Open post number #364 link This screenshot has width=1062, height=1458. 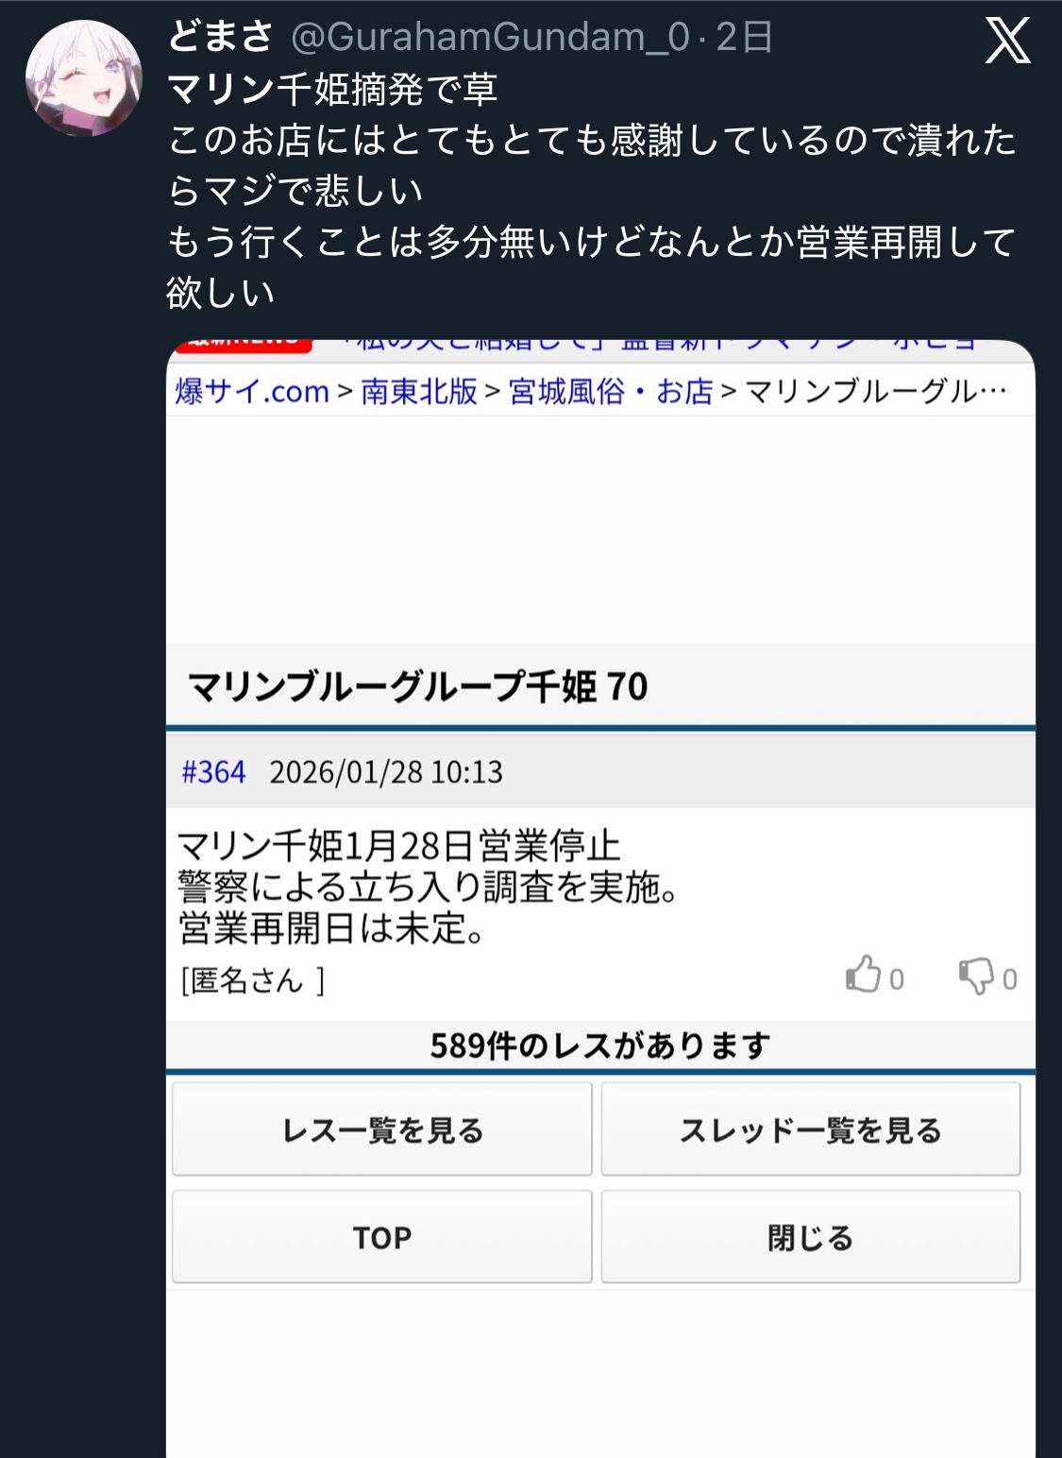pos(213,772)
